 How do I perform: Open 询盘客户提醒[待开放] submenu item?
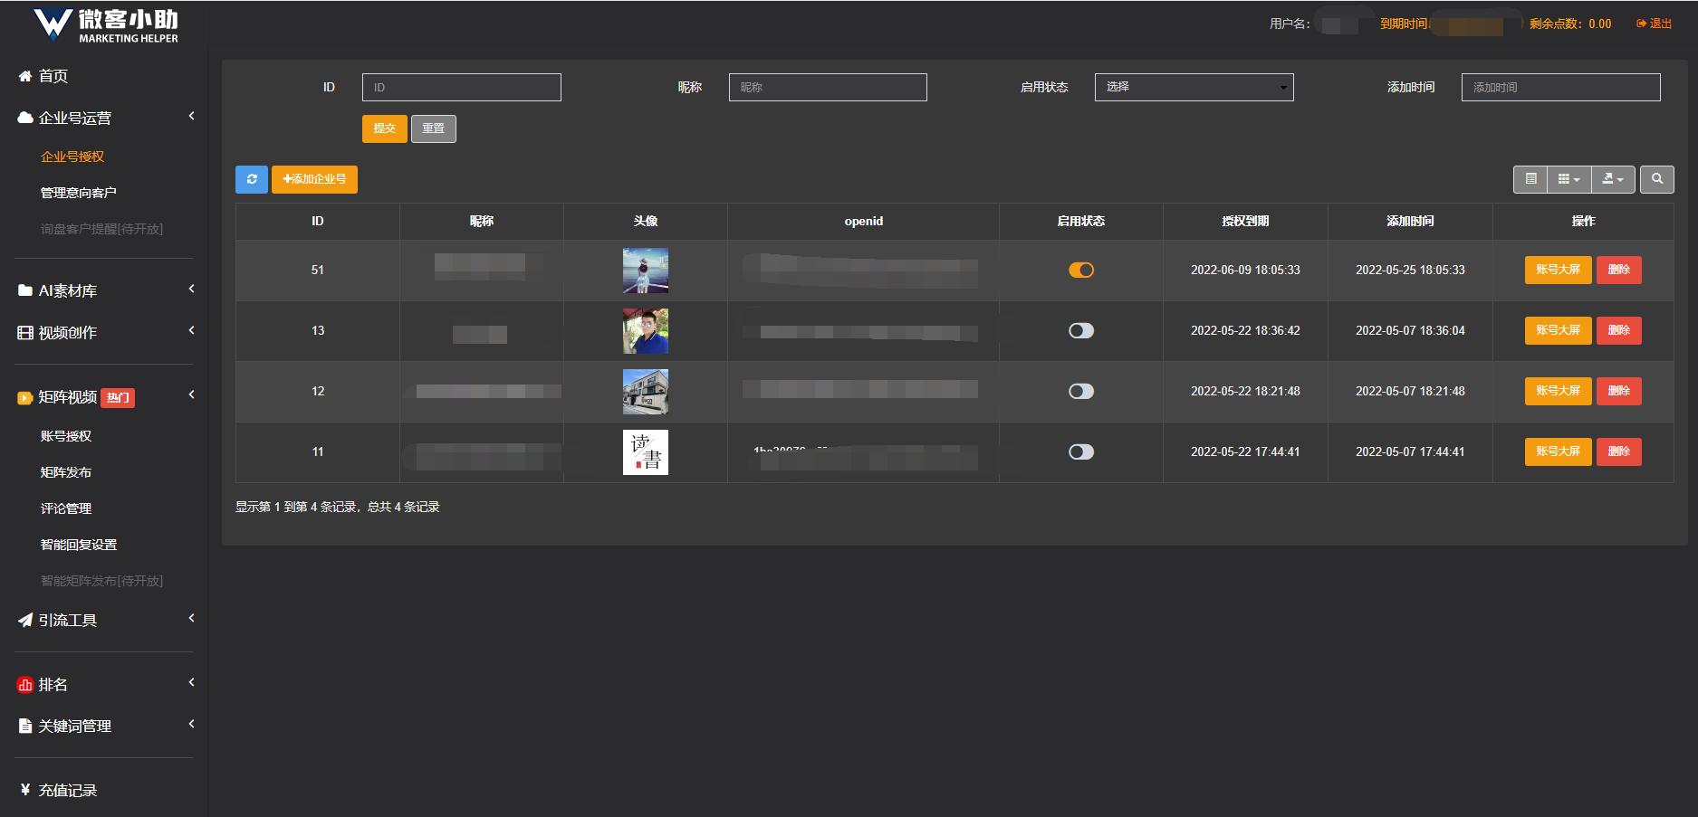point(101,229)
